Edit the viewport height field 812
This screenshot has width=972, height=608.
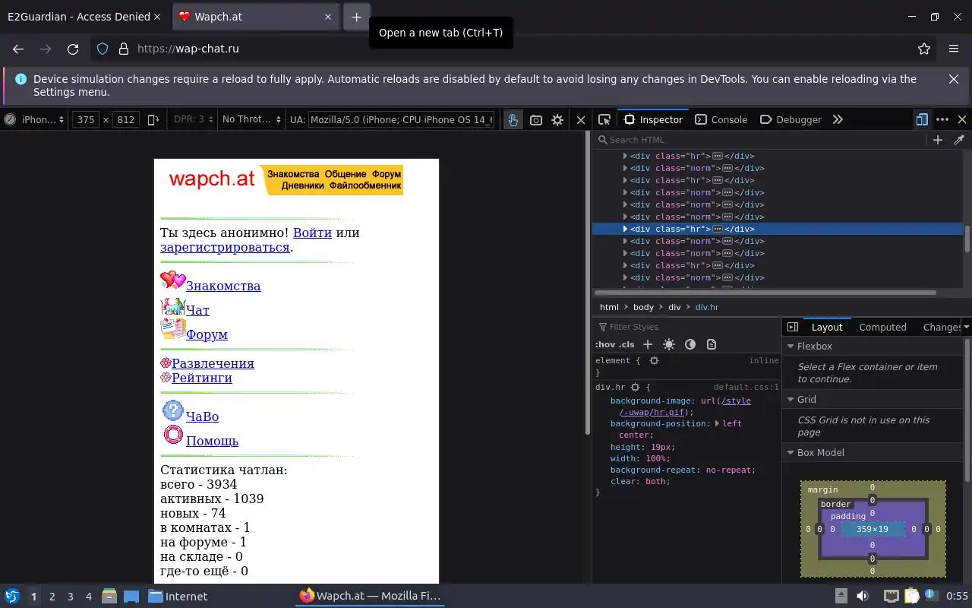click(126, 119)
